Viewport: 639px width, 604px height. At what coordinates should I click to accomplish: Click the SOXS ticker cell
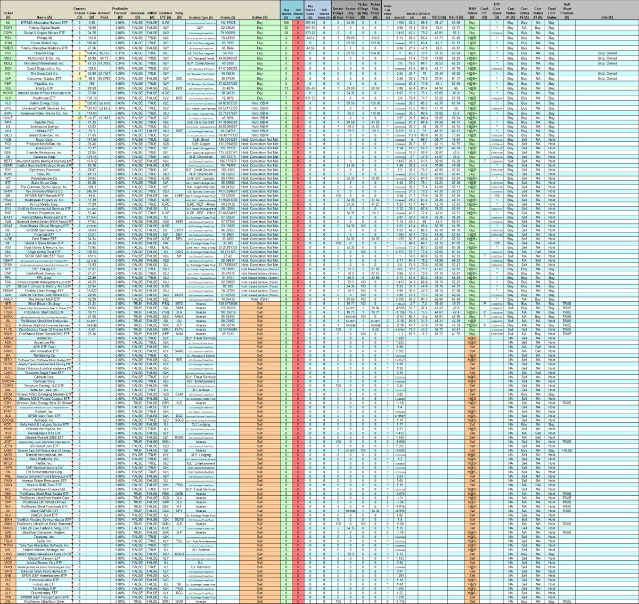coord(8,308)
